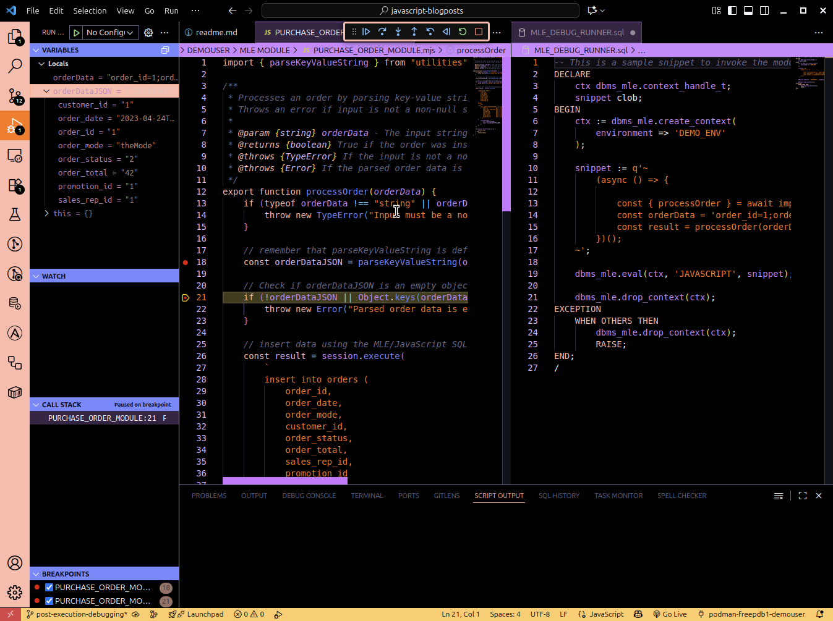Screen dimensions: 833x621
Task: Restart the debug session via green restart icon
Action: click(x=463, y=32)
